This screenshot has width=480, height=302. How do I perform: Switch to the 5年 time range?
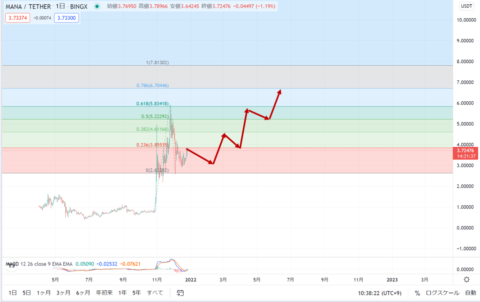click(136, 293)
